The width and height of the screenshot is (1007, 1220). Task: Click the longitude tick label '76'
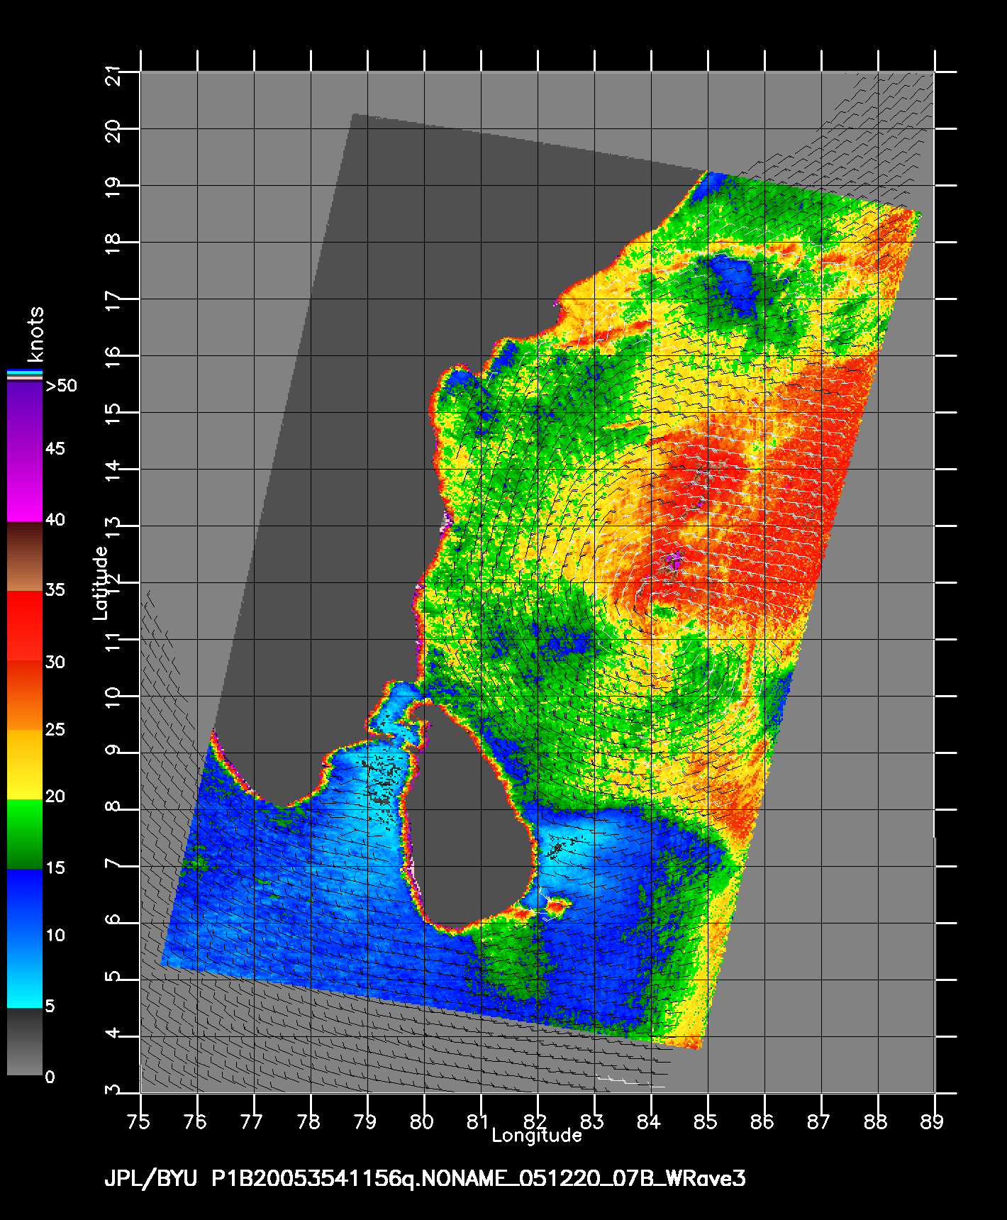coord(196,1121)
